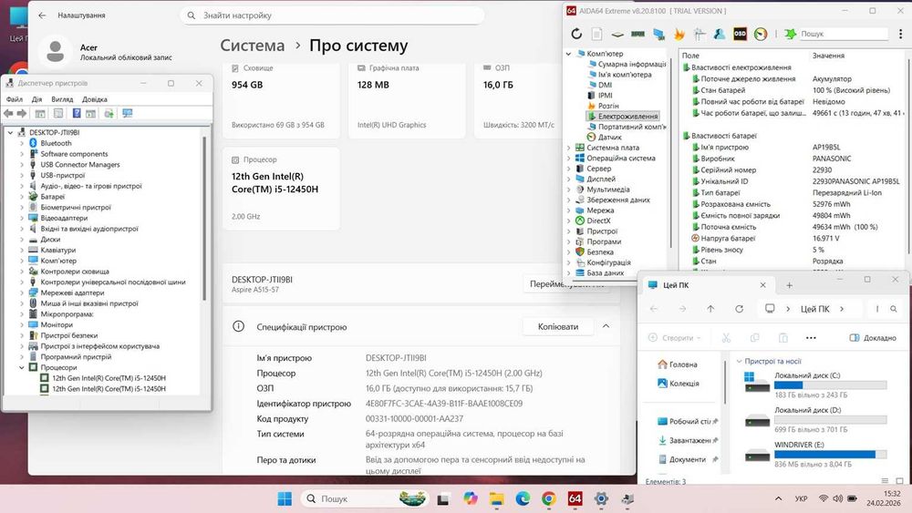Open the Windows Start menu
The width and height of the screenshot is (912, 513).
tap(285, 498)
